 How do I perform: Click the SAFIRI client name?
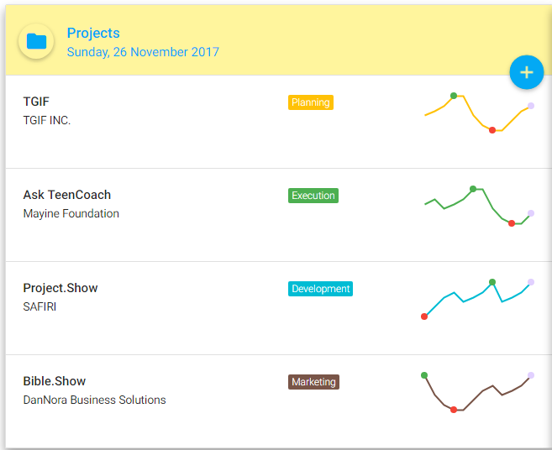click(39, 306)
